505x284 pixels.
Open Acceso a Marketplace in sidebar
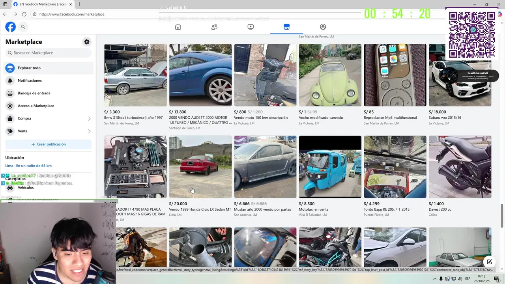pos(49,106)
